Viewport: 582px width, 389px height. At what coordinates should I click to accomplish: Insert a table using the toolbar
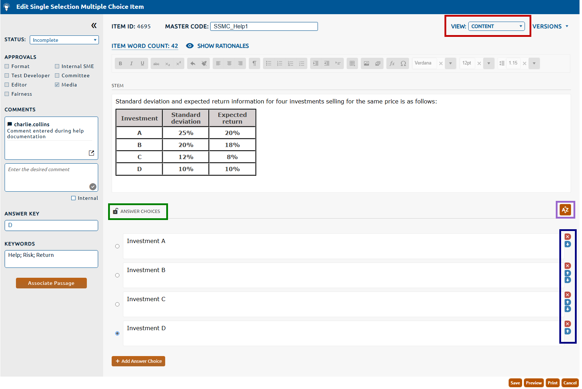352,63
